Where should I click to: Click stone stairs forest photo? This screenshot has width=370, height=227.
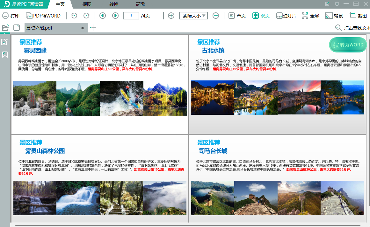point(121,198)
